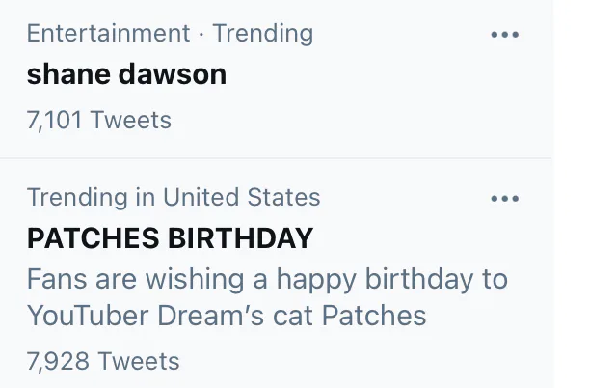Click the number 7,928 under Patches description
The image size is (589, 388).
[59, 362]
